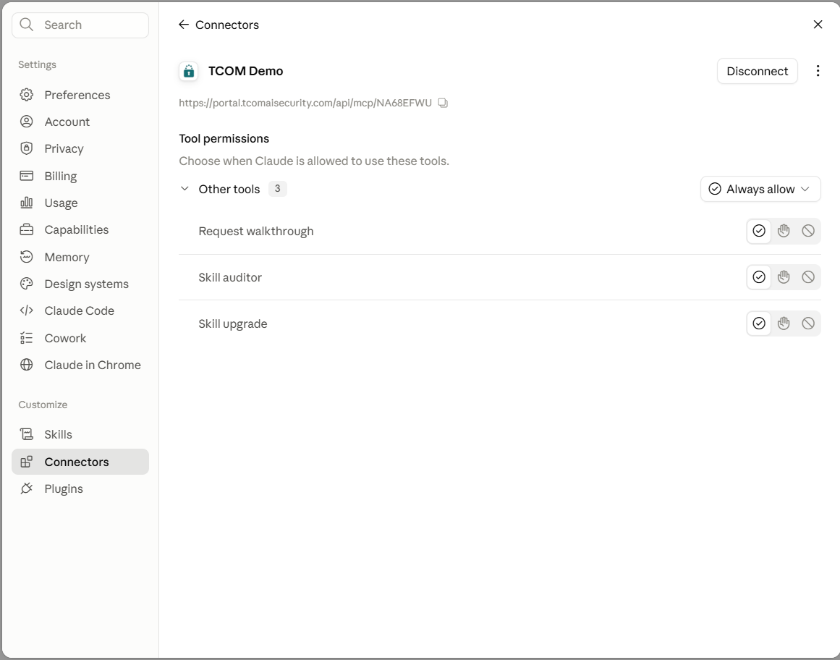The width and height of the screenshot is (840, 660).
Task: Open Account settings
Action: point(80,122)
